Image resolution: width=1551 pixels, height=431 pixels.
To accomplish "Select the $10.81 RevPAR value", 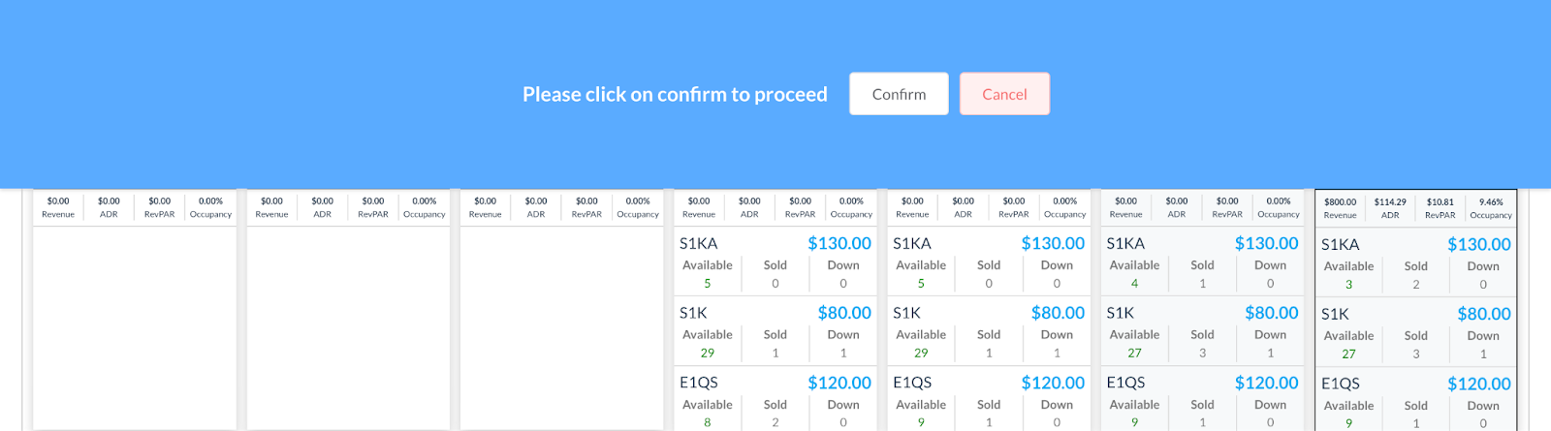I will [x=1440, y=202].
